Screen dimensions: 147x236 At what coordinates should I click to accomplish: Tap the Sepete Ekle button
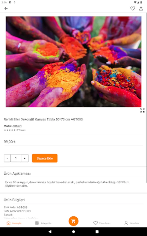pos(45,158)
